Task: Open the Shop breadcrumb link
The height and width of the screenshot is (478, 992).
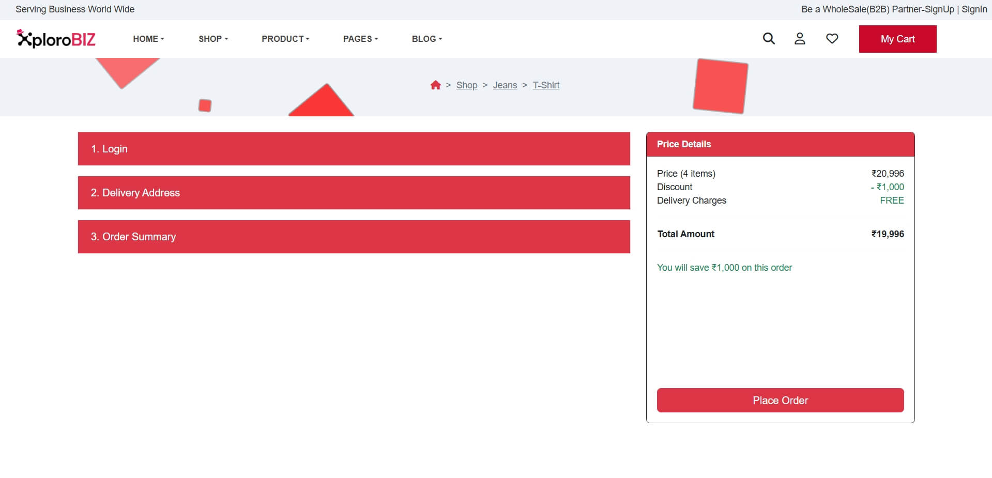Action: tap(466, 85)
